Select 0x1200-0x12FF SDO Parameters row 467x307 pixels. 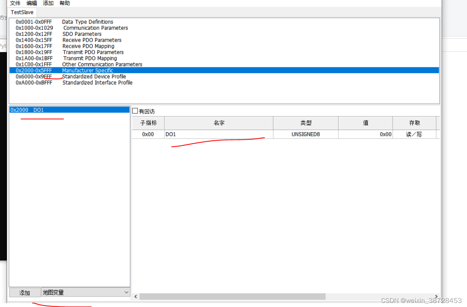(224, 34)
